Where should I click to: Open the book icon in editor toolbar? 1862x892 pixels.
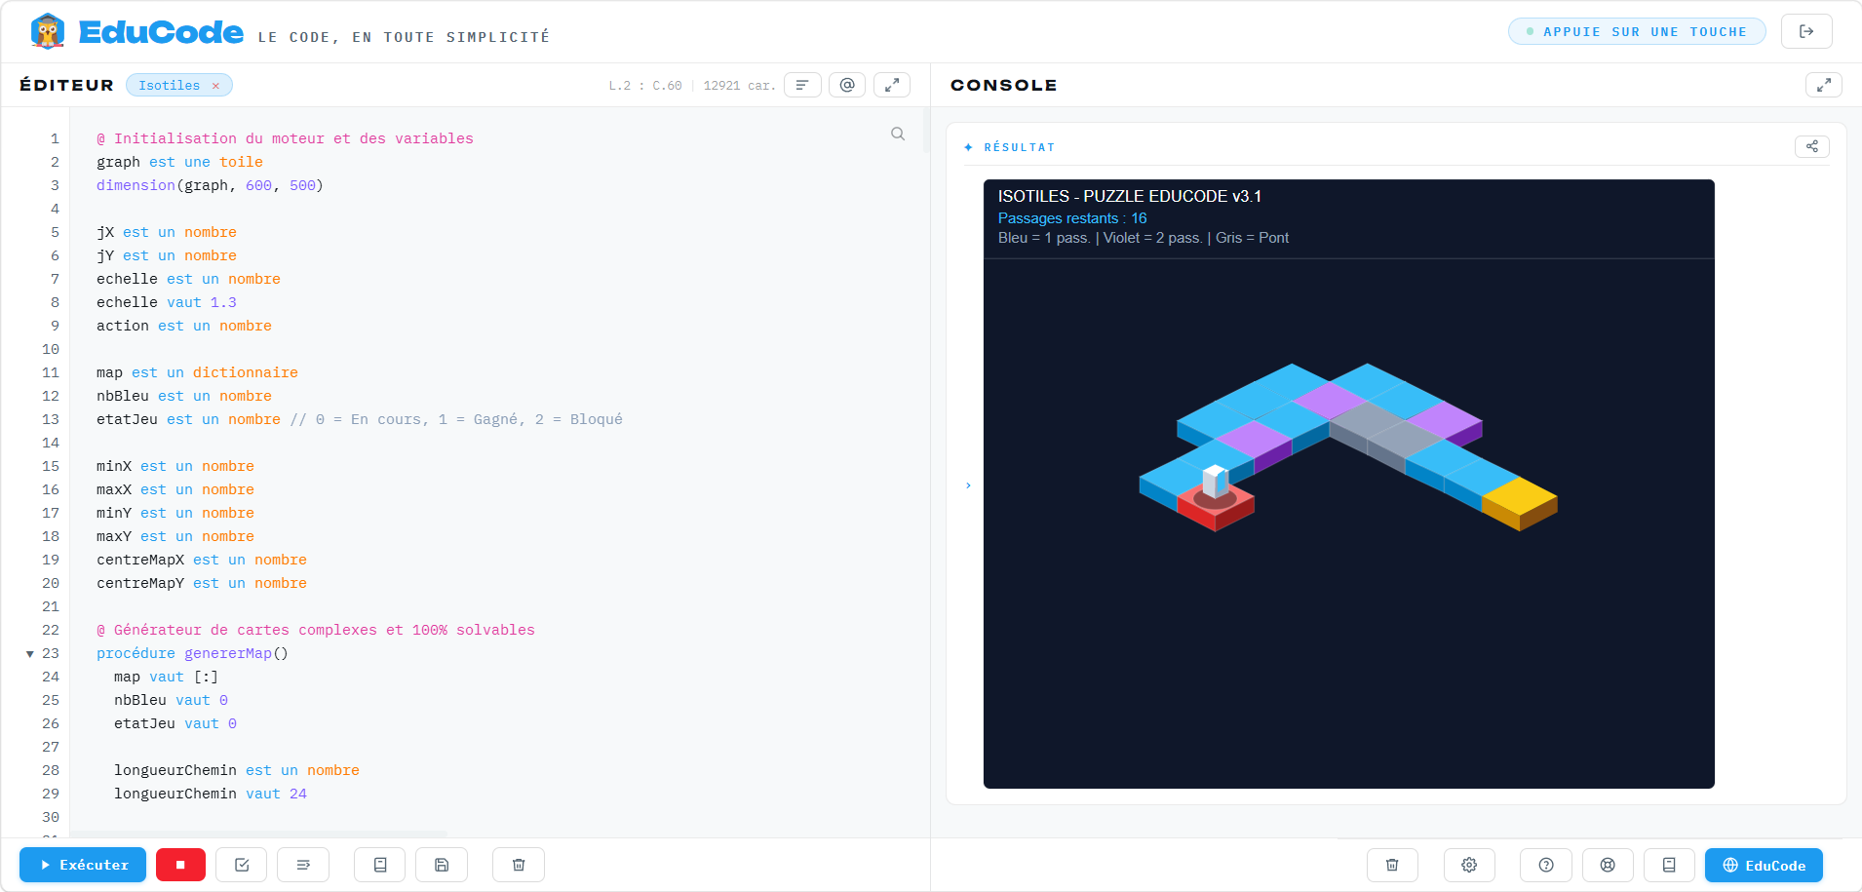380,865
